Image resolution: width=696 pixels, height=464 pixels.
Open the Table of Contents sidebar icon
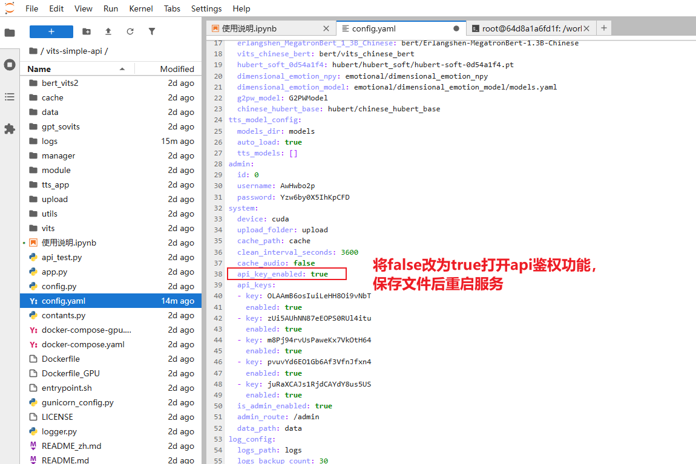[x=9, y=97]
